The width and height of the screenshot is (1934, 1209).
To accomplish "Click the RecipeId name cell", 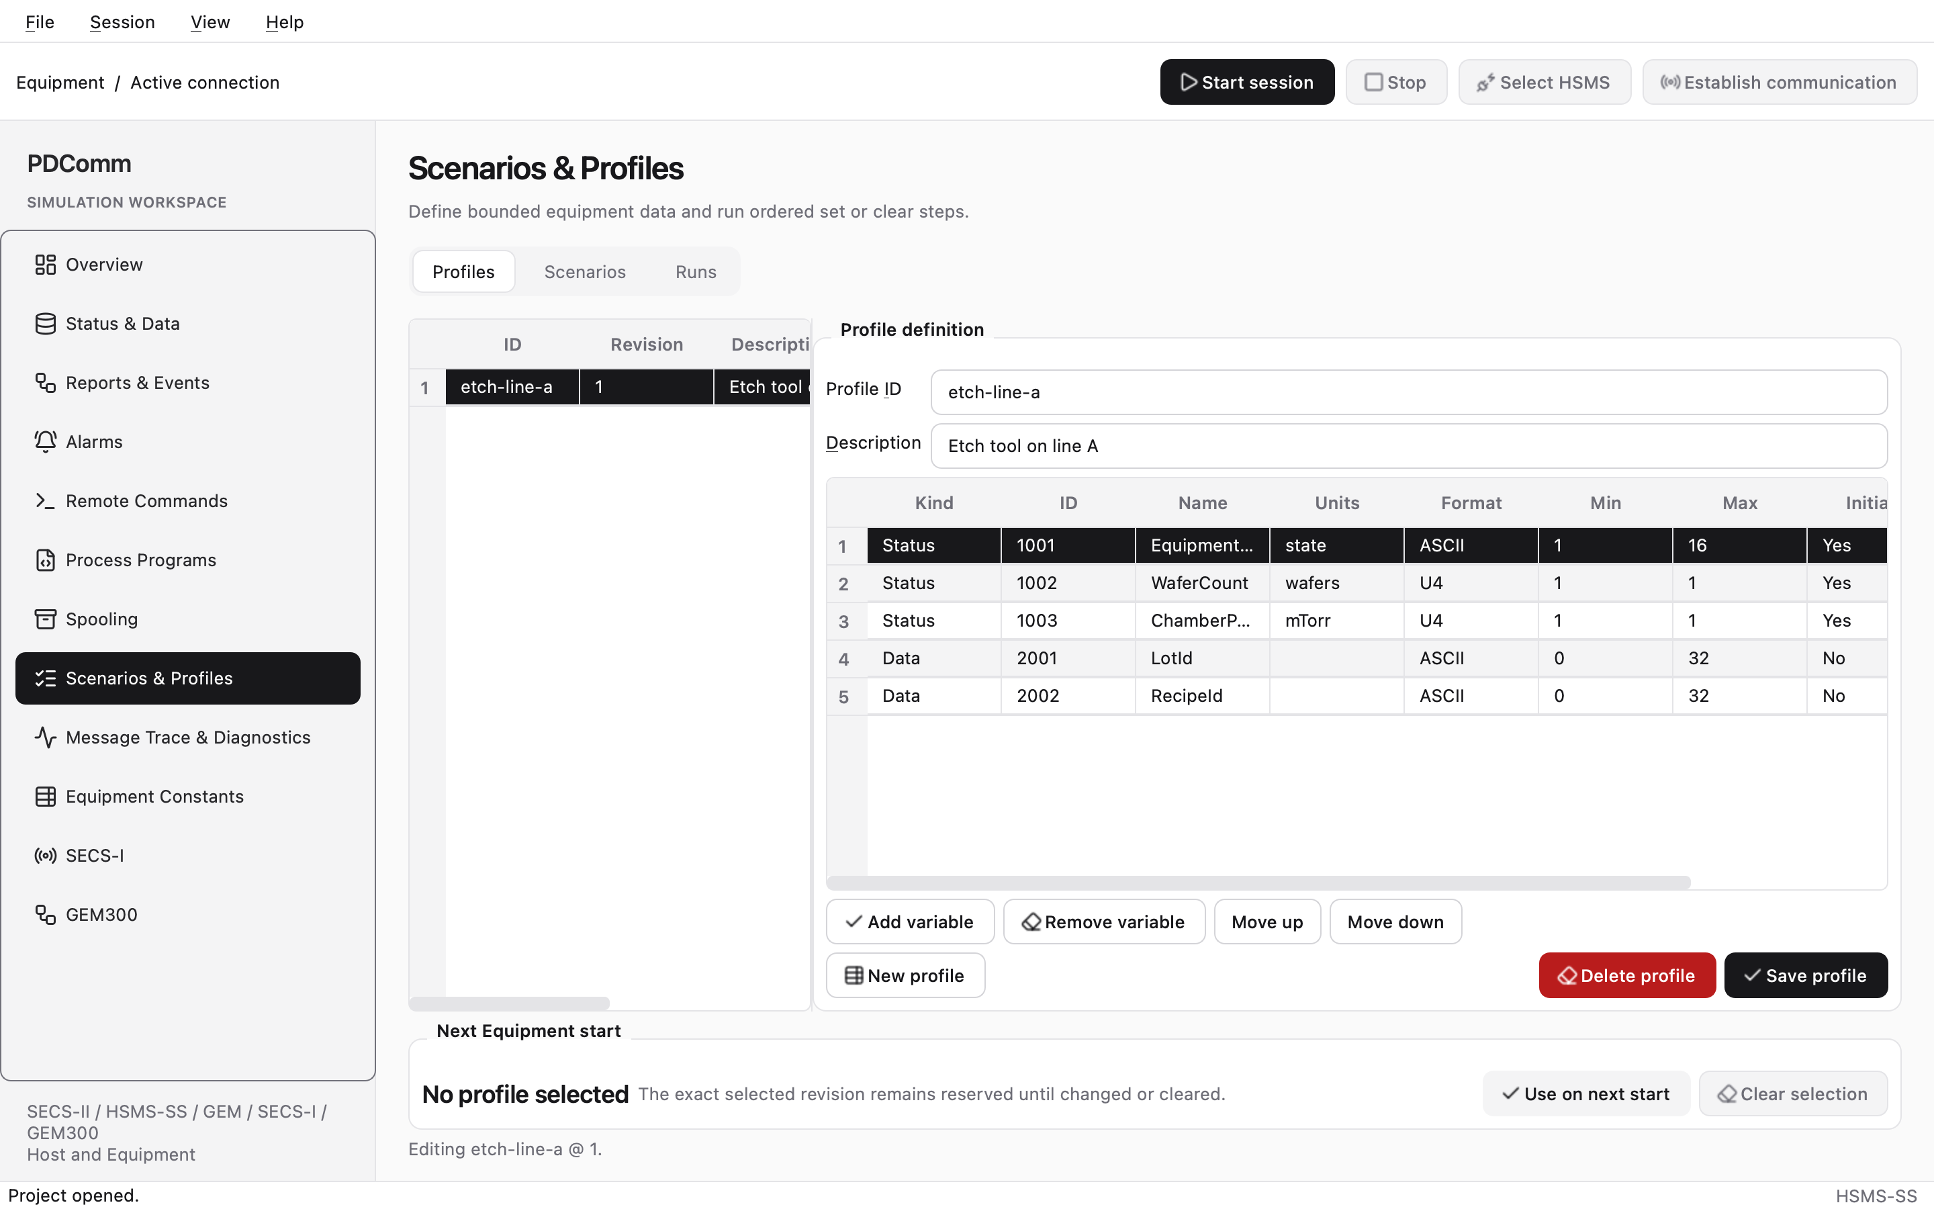I will pos(1203,696).
